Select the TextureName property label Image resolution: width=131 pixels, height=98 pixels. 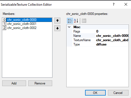tap(84, 40)
